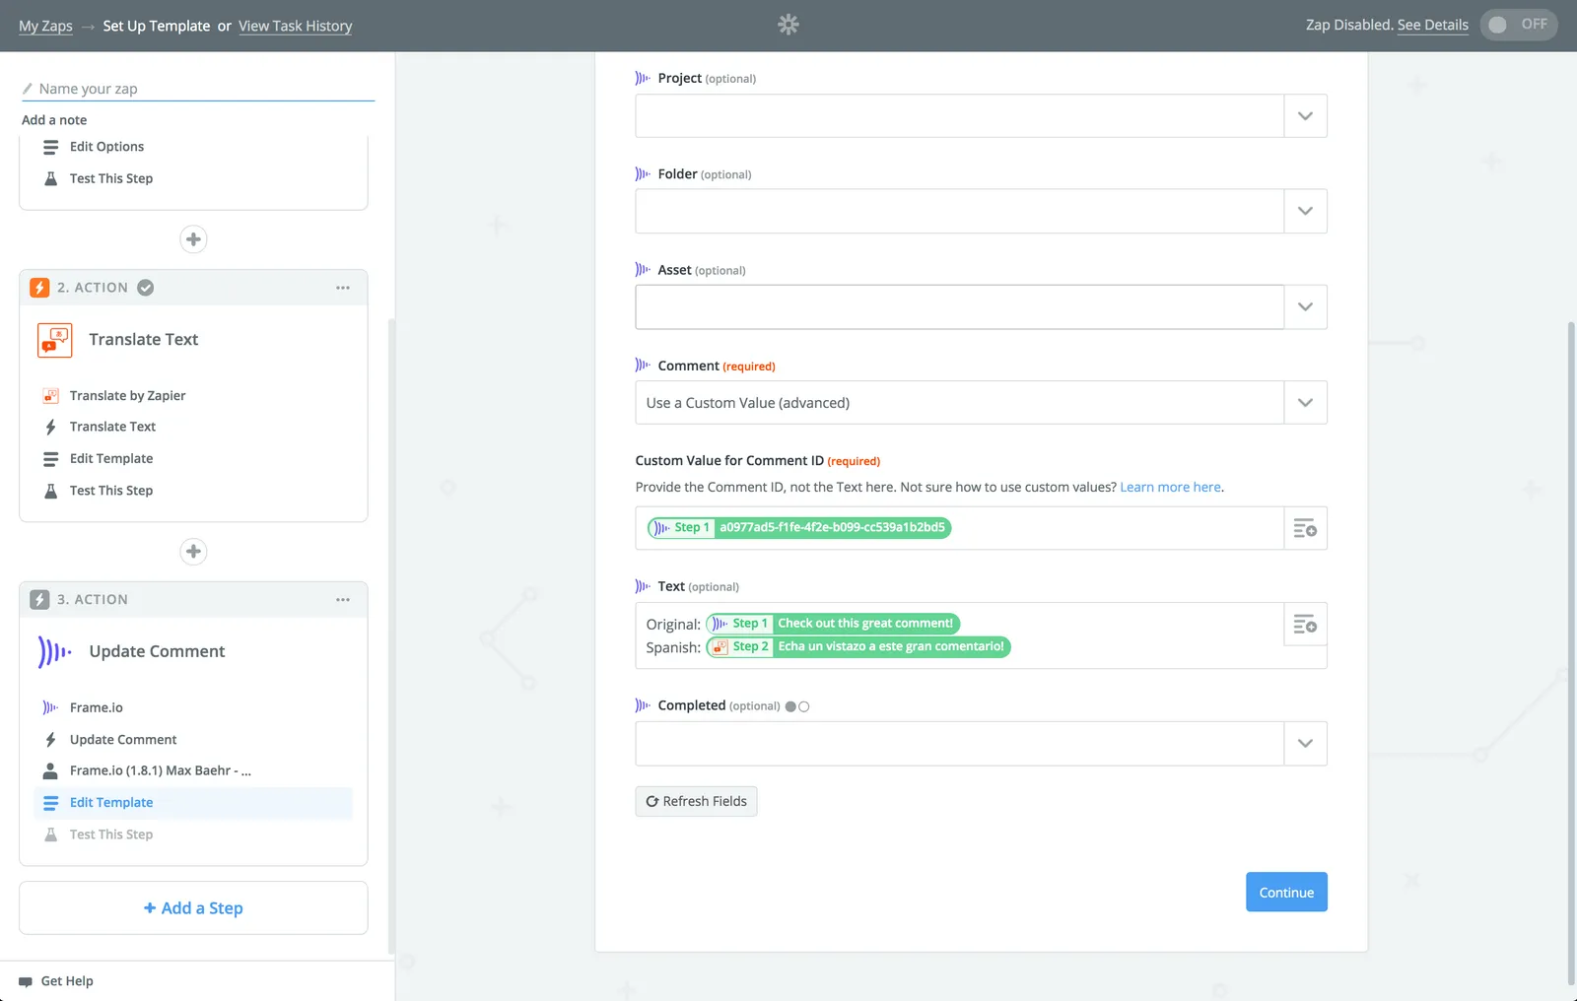Select Update Comment action item in step 3

click(123, 740)
